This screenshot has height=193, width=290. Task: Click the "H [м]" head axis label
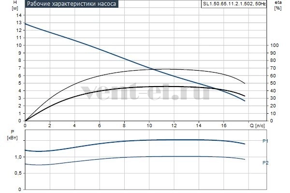15,5
